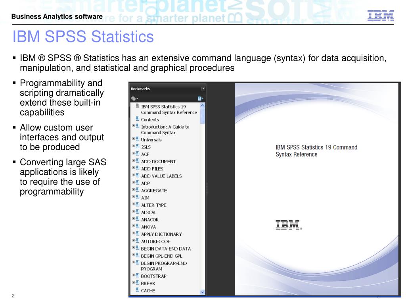Expand the AUTORECODE bookmark node

pos(133,240)
